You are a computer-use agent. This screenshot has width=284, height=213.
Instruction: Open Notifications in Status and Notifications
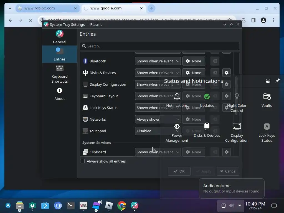177,100
